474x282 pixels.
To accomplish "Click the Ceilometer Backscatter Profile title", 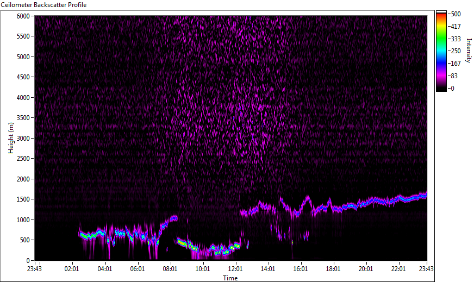I will click(x=43, y=5).
